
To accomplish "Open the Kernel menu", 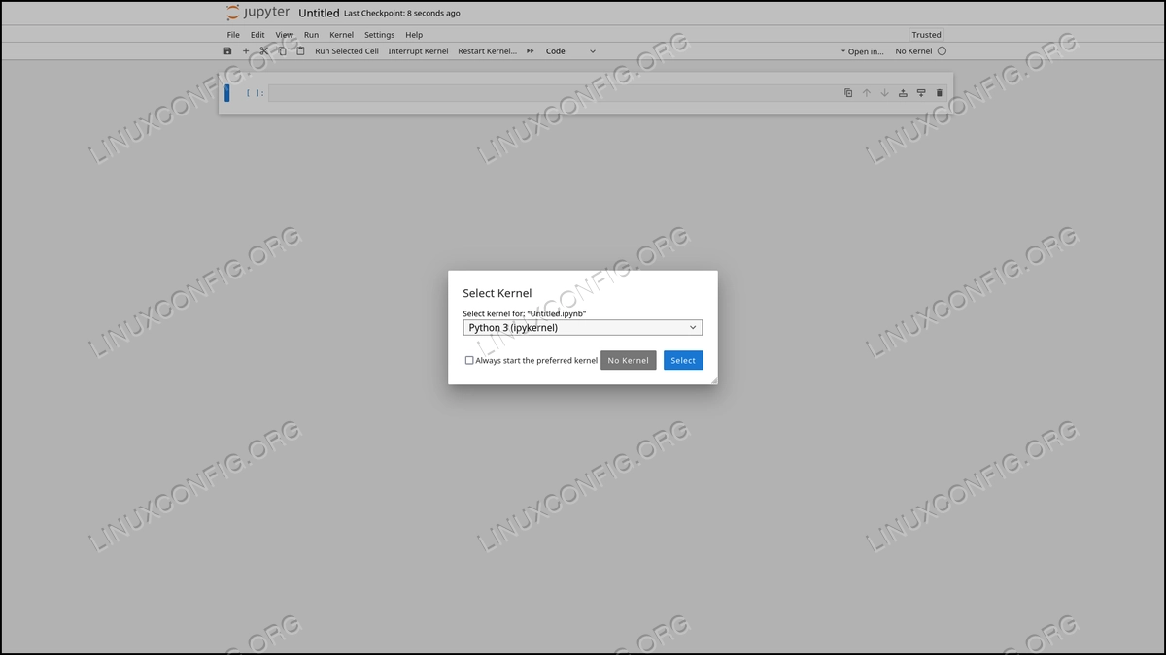I will [341, 35].
